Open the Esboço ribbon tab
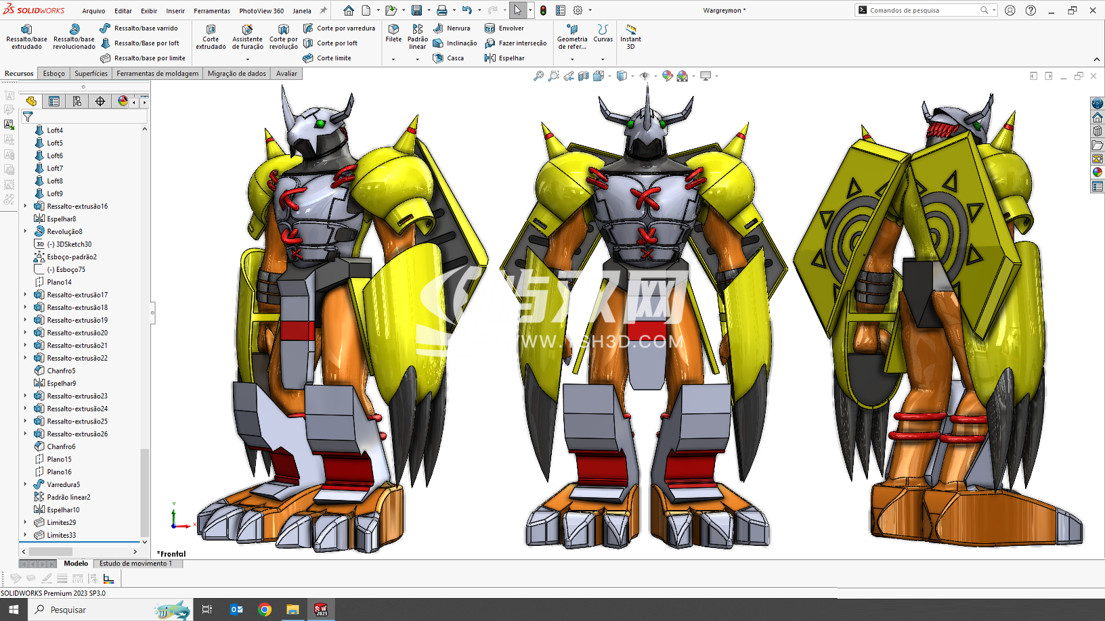The image size is (1105, 621). point(54,74)
